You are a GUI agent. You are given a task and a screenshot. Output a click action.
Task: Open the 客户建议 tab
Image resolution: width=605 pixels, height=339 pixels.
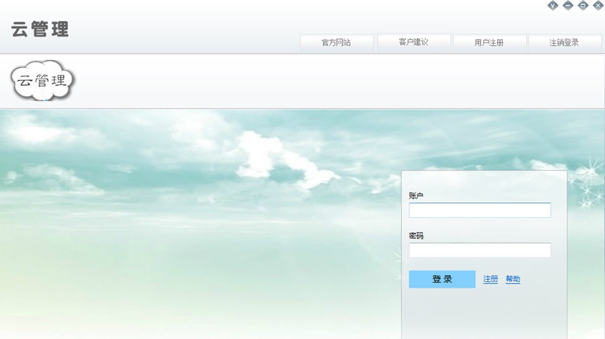coord(414,42)
